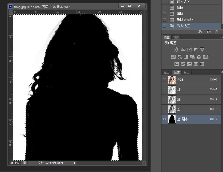Click the 蓝 channel thumbnail
223x172 pixels.
[x=172, y=109]
